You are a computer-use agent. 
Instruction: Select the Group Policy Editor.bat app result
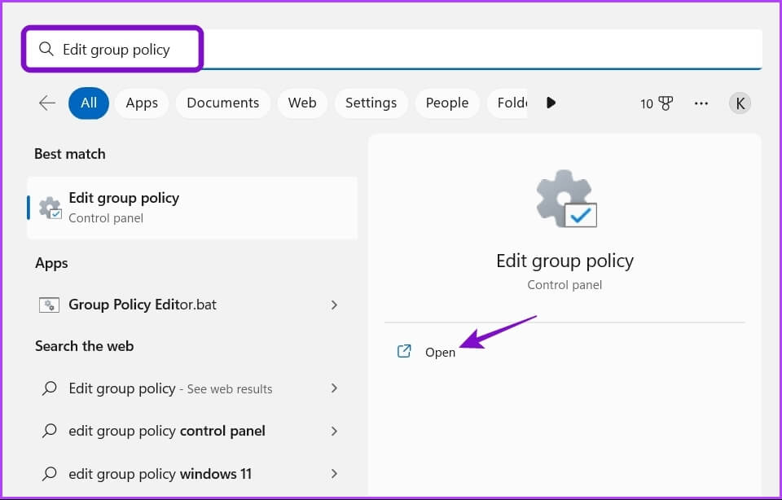point(192,305)
